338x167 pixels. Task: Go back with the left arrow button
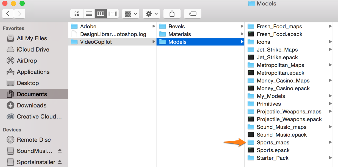8,14
